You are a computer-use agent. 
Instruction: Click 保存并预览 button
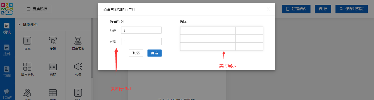352,9
